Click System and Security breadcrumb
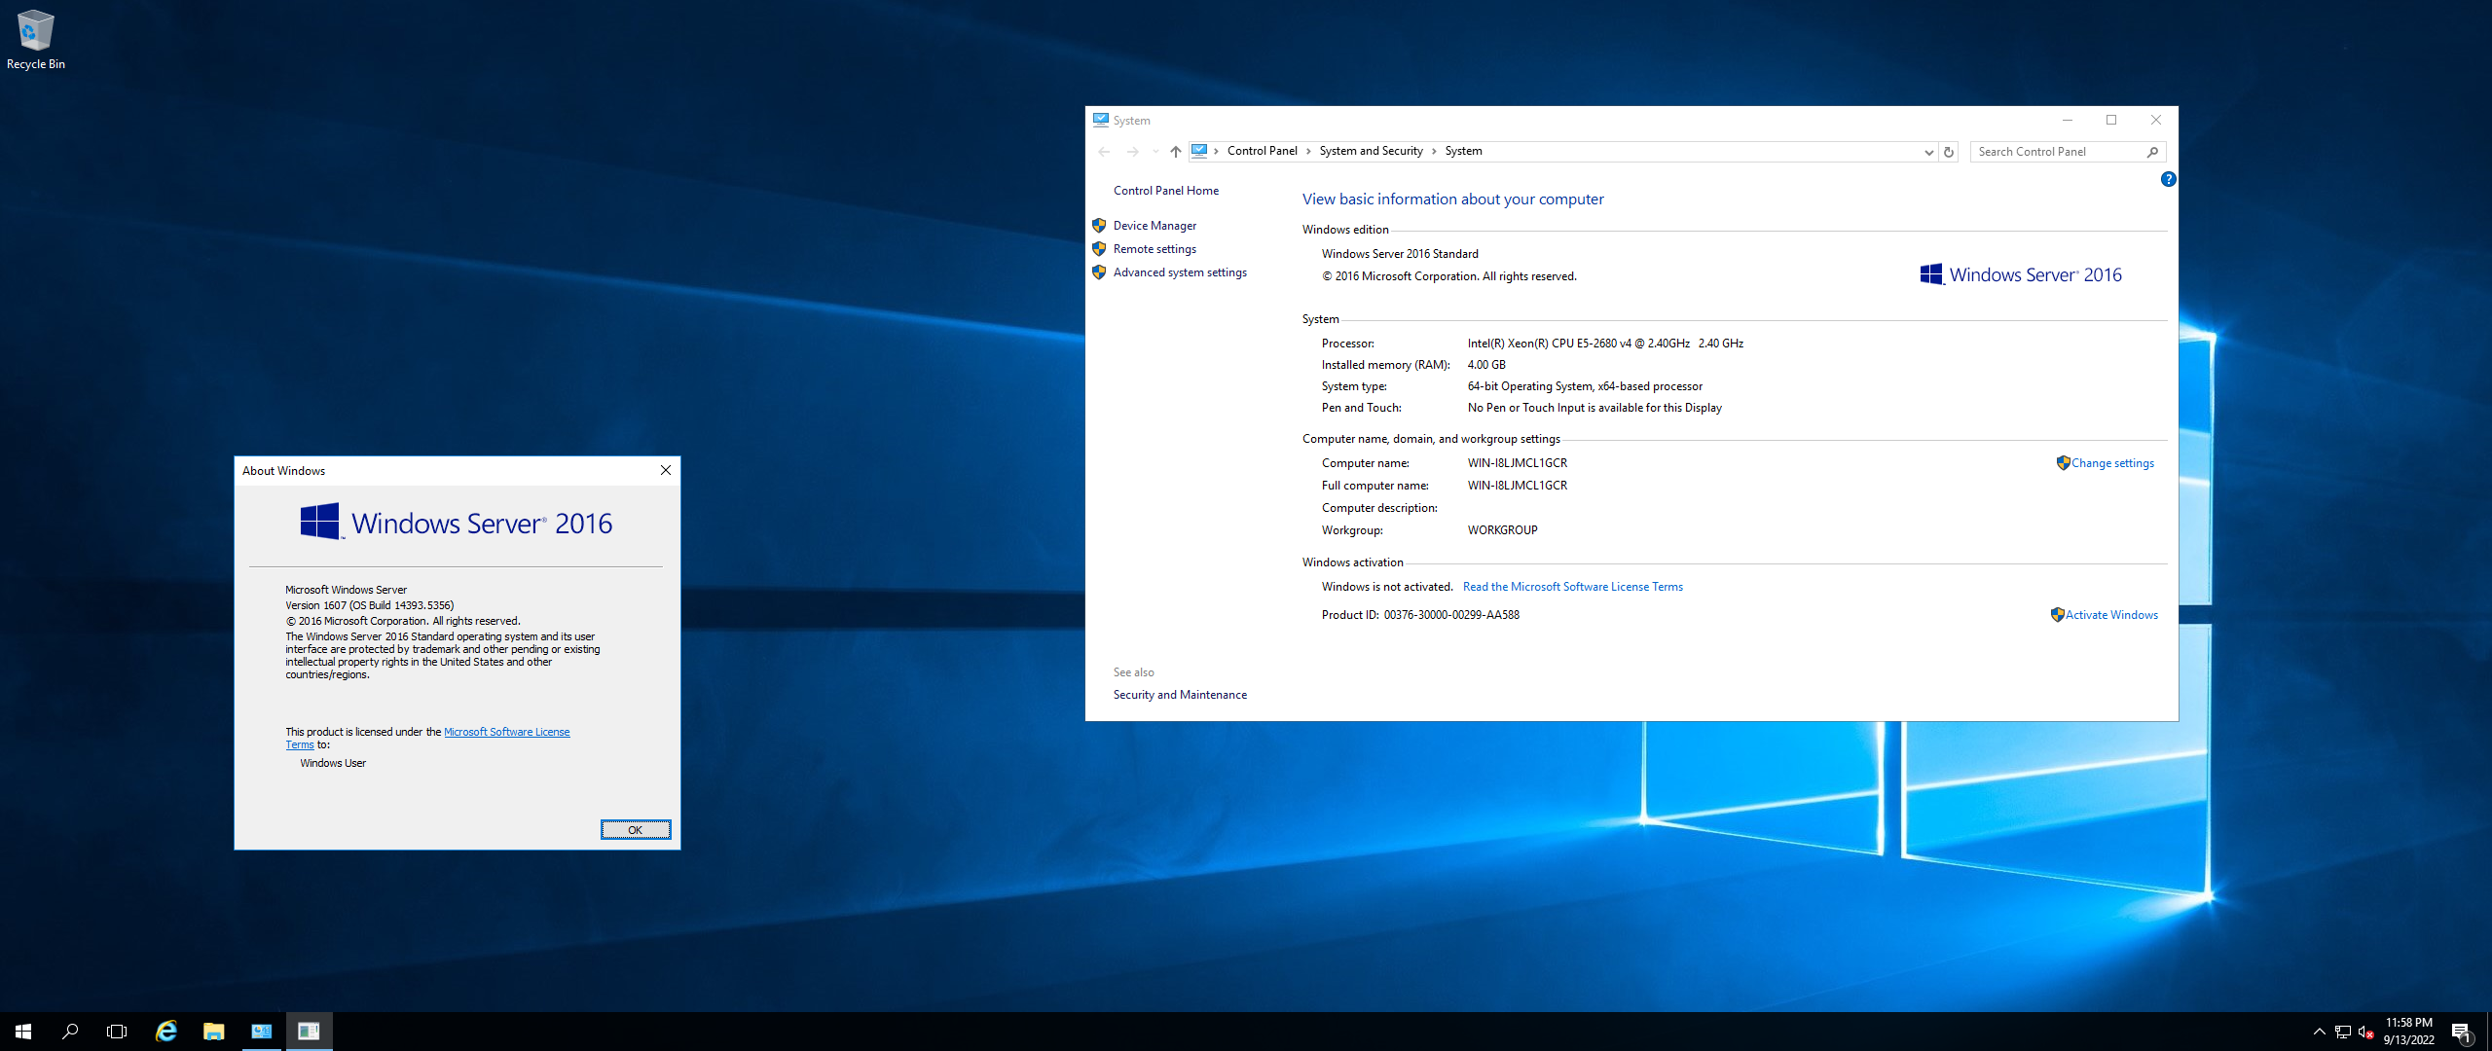The width and height of the screenshot is (2492, 1051). pos(1371,151)
